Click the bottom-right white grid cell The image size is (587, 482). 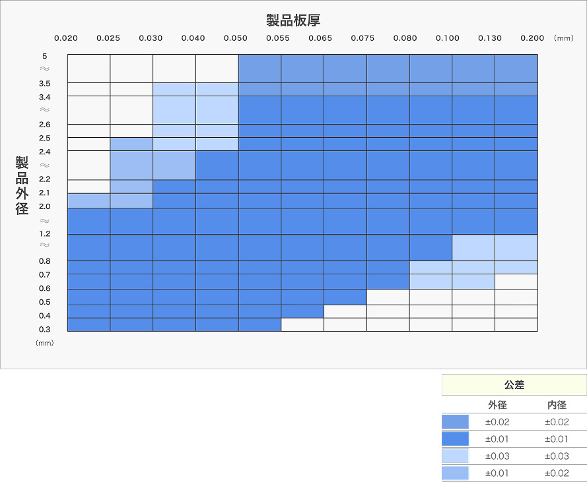pyautogui.click(x=516, y=324)
